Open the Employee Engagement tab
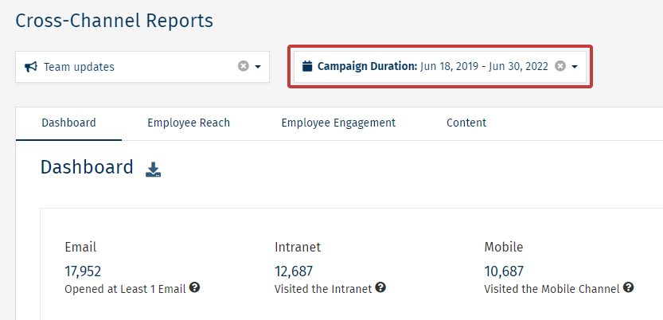 338,123
